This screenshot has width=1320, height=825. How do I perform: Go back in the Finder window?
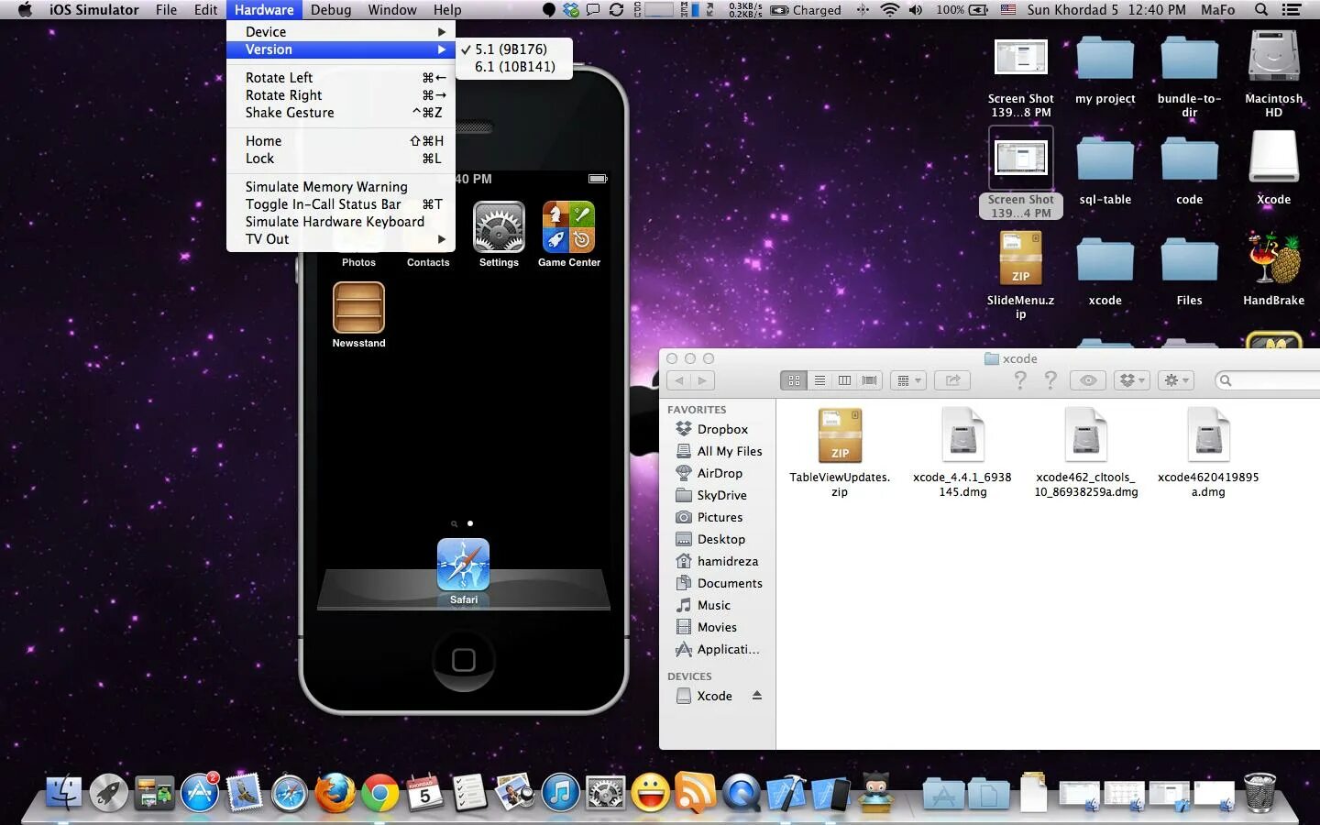tap(679, 380)
